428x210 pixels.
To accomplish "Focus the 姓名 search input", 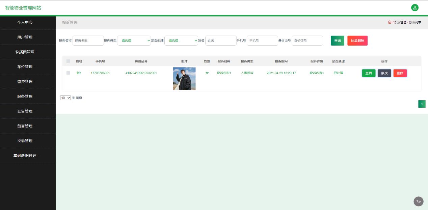I will point(221,41).
